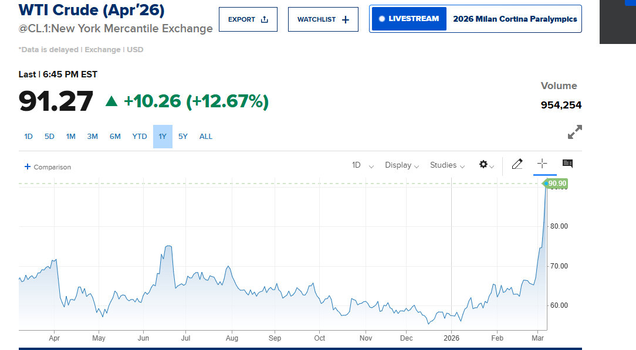Select the 1Y time range

163,137
